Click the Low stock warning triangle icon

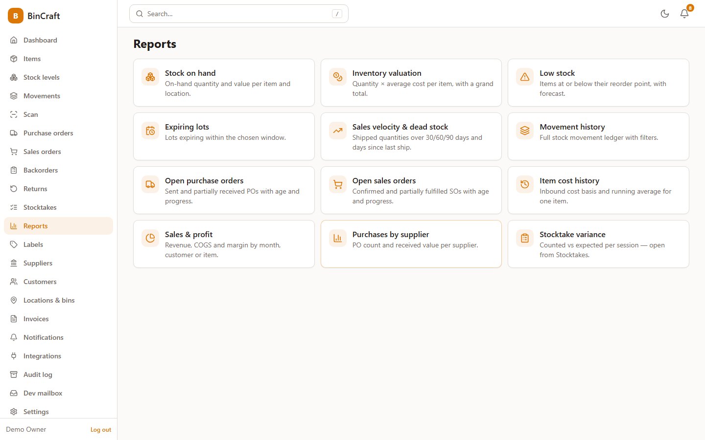point(525,77)
